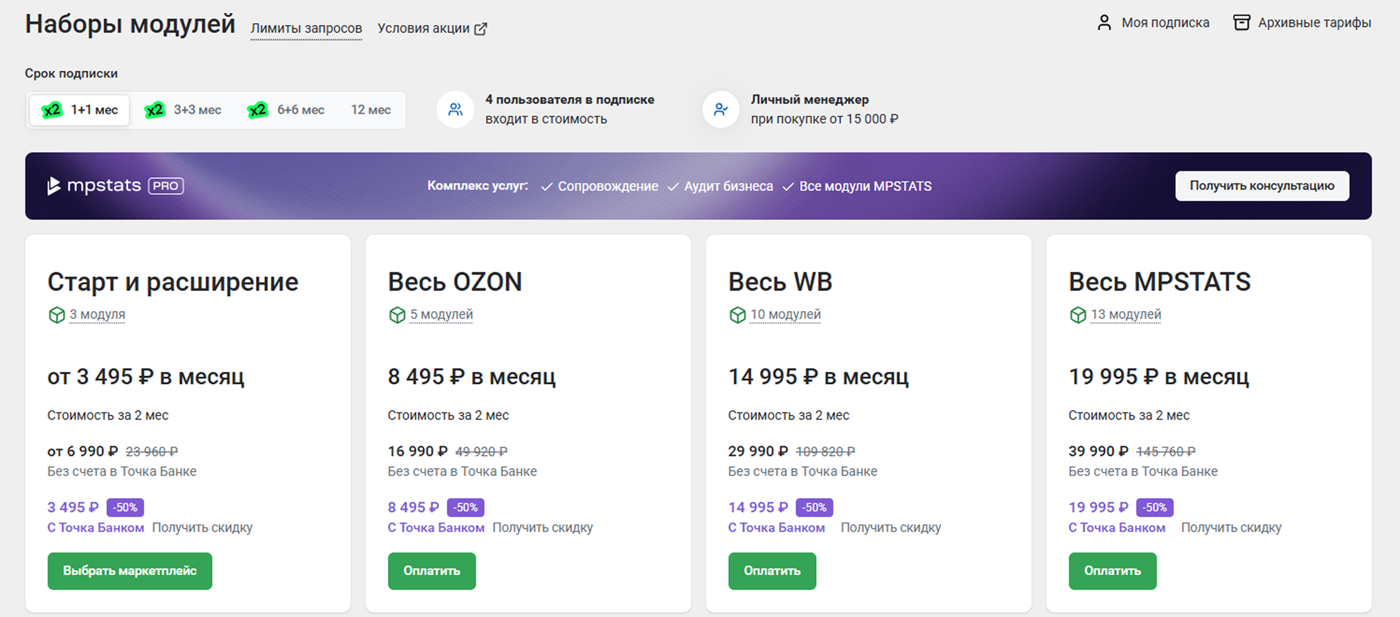Choose the 6+6 мес subscription option
Viewport: 1400px width, 617px height.
[x=286, y=110]
